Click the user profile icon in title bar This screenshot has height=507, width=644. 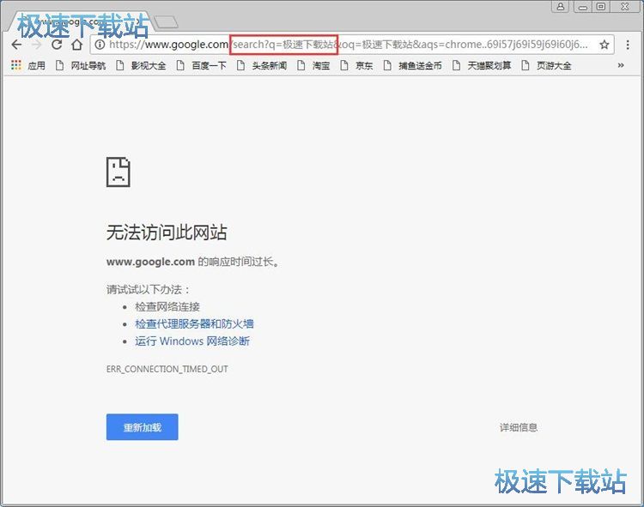[560, 6]
